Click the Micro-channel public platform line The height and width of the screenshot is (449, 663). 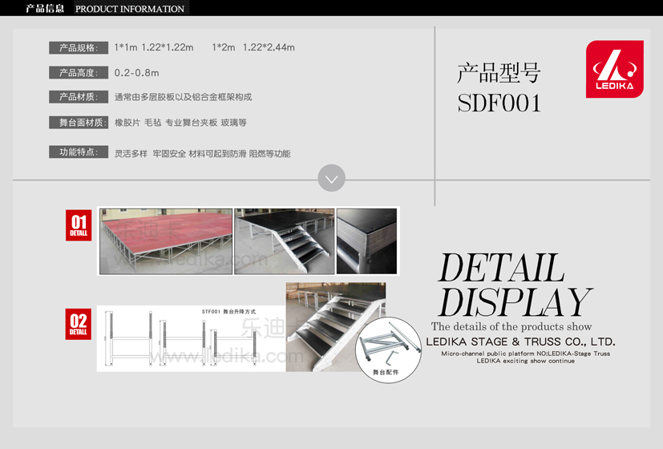pyautogui.click(x=526, y=354)
